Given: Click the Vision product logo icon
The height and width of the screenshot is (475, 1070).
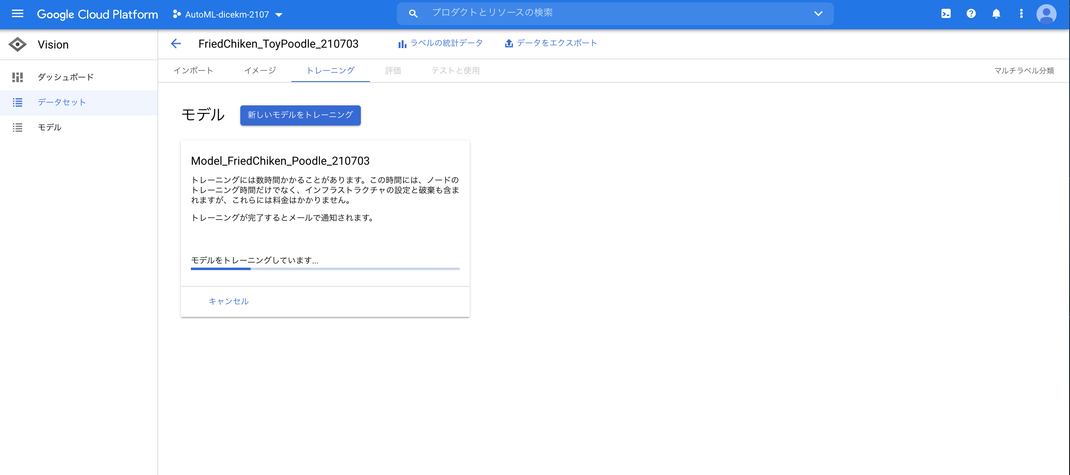Looking at the screenshot, I should (x=17, y=44).
